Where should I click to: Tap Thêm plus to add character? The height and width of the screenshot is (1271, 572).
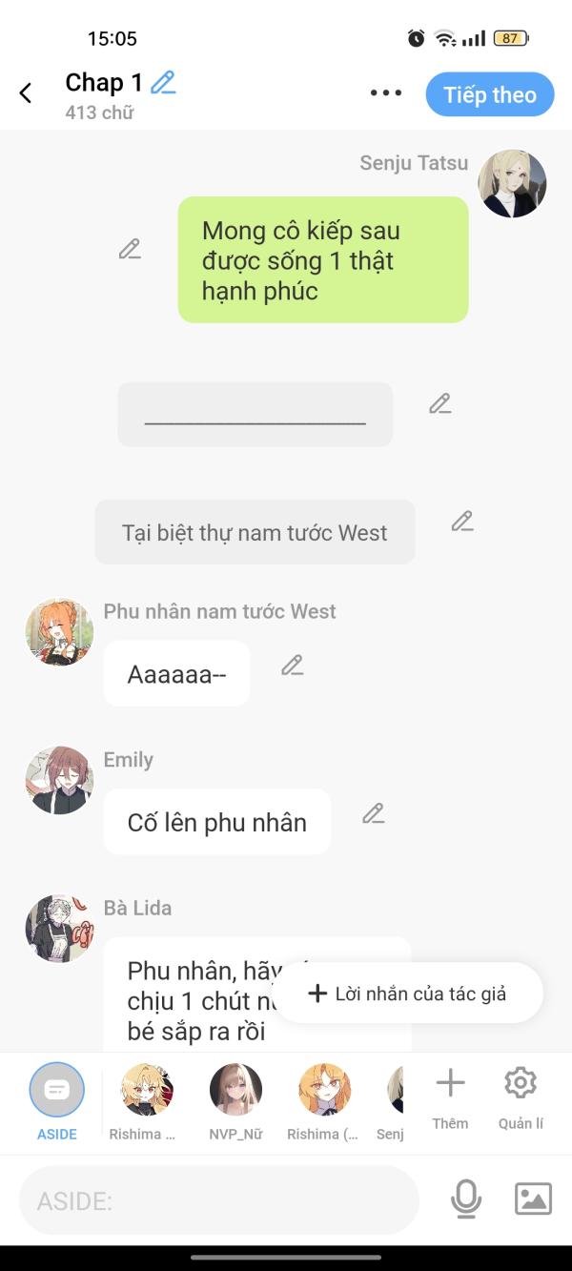tap(450, 1097)
